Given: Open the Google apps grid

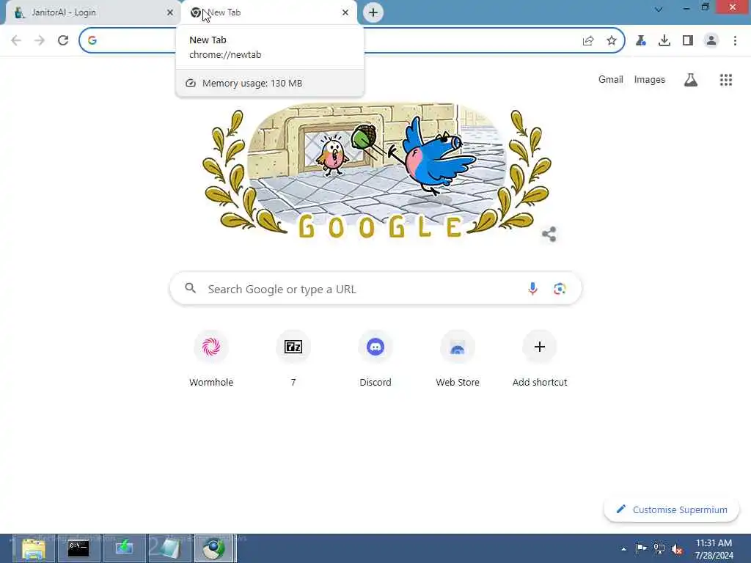Looking at the screenshot, I should [x=726, y=79].
